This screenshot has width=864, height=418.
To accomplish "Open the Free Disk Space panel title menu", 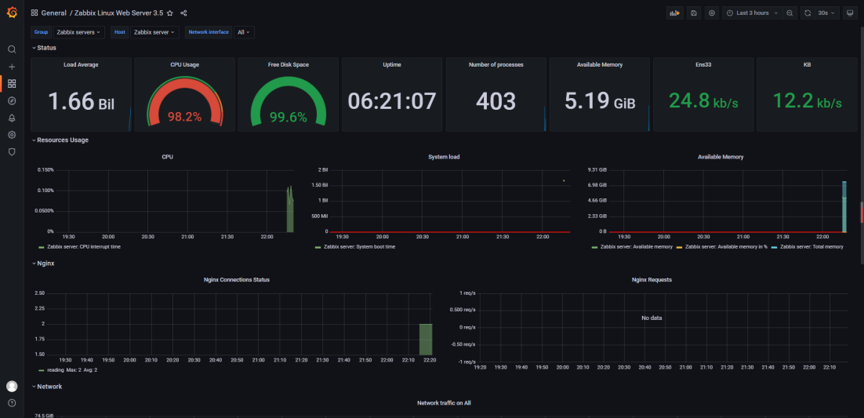I will click(289, 64).
